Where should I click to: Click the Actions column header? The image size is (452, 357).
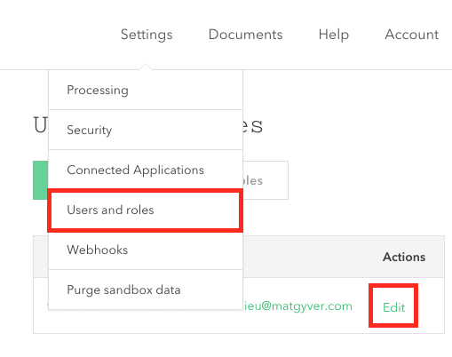[x=404, y=257]
